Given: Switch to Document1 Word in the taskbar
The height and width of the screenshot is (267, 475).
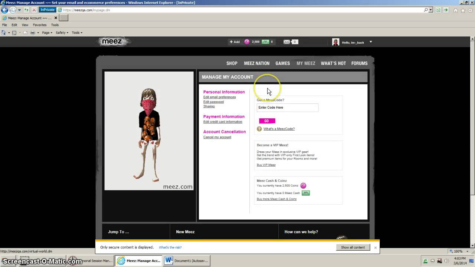Looking at the screenshot, I should pyautogui.click(x=187, y=261).
